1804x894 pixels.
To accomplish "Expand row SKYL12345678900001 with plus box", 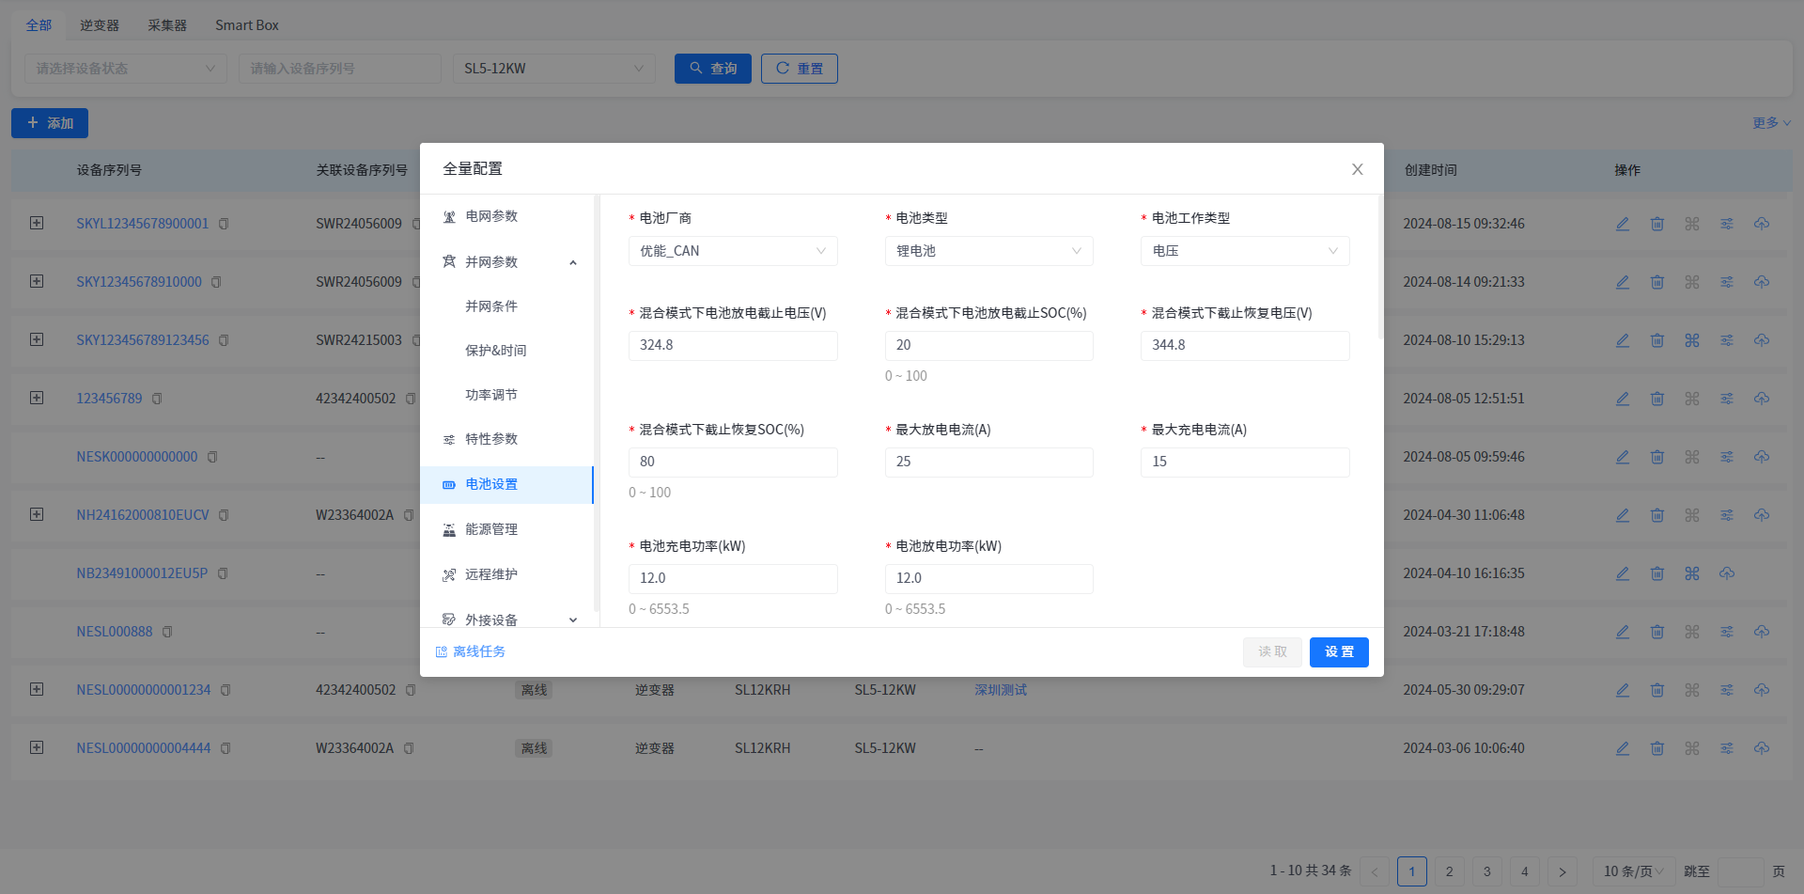I will coord(37,223).
